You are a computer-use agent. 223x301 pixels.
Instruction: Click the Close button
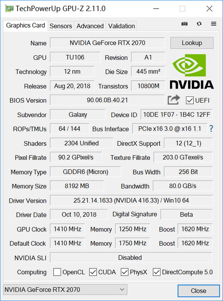pyautogui.click(x=198, y=291)
